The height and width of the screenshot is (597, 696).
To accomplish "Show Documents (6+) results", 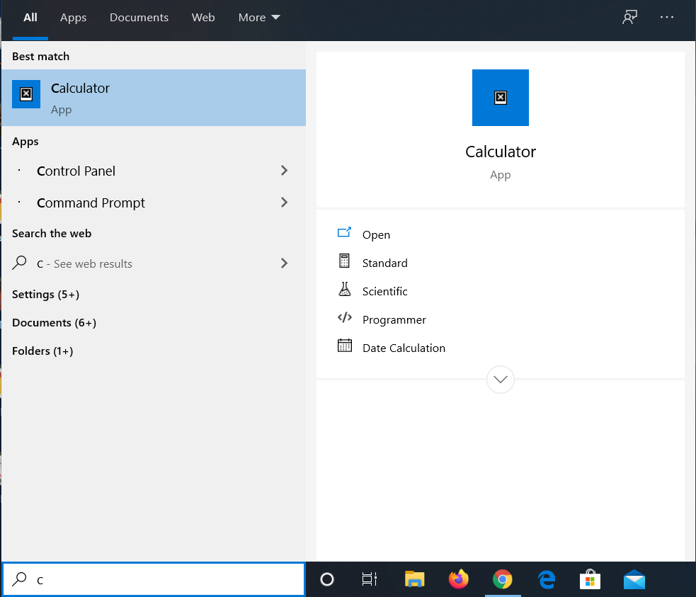I will pyautogui.click(x=54, y=323).
